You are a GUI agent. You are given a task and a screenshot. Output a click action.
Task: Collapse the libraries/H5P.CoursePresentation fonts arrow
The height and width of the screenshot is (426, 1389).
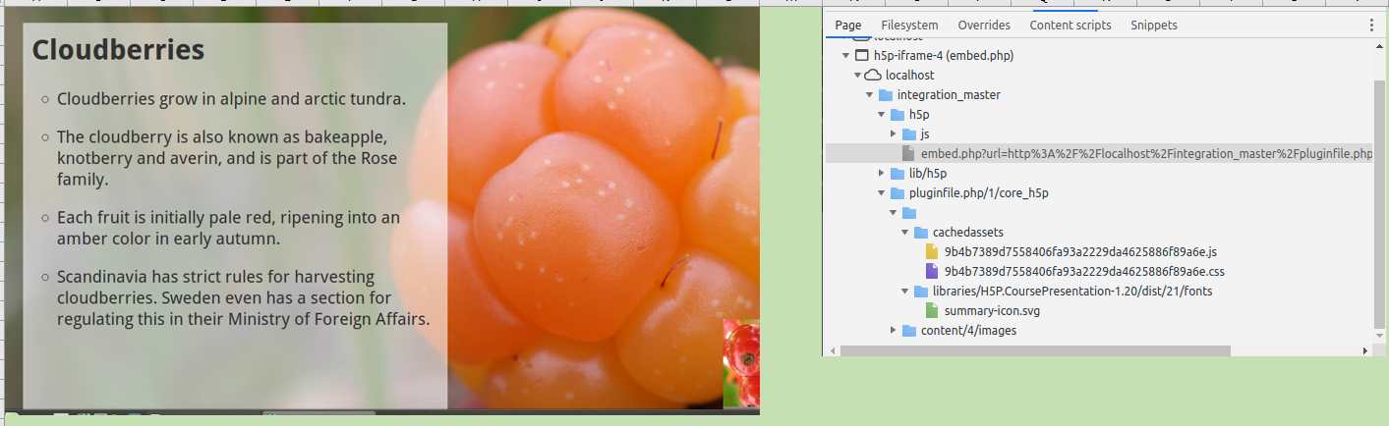(x=905, y=292)
